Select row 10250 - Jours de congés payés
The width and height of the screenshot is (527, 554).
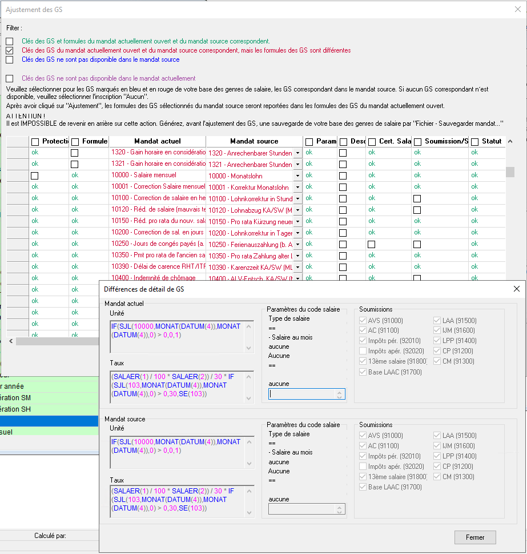(x=158, y=244)
